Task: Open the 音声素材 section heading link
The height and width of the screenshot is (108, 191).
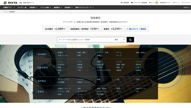Action: coord(41,81)
